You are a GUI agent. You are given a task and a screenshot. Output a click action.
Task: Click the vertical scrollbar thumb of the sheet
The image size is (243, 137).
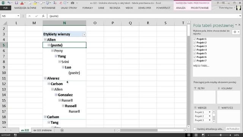(188, 30)
